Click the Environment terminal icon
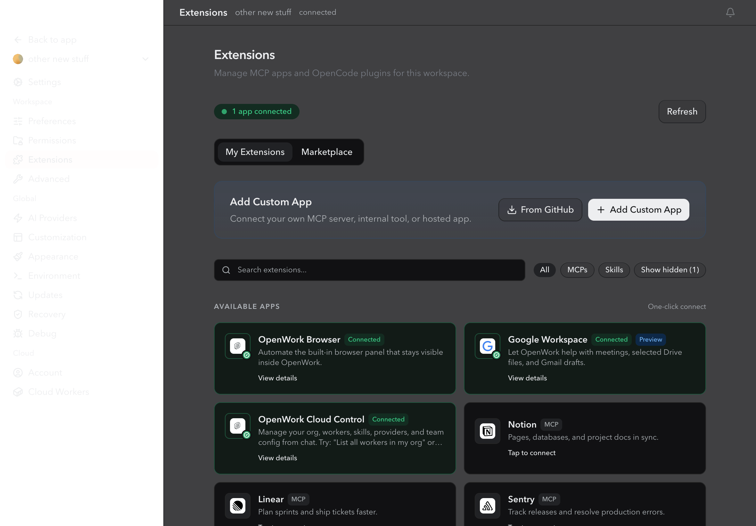Screen dimensions: 756x526 [18, 276]
